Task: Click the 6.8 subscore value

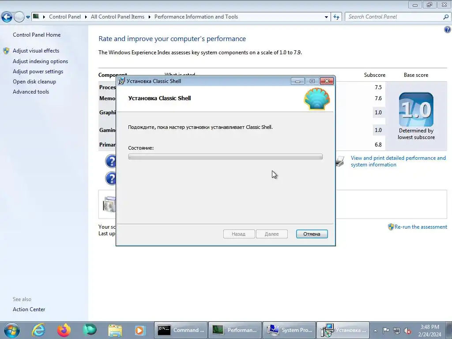Action: [378, 144]
